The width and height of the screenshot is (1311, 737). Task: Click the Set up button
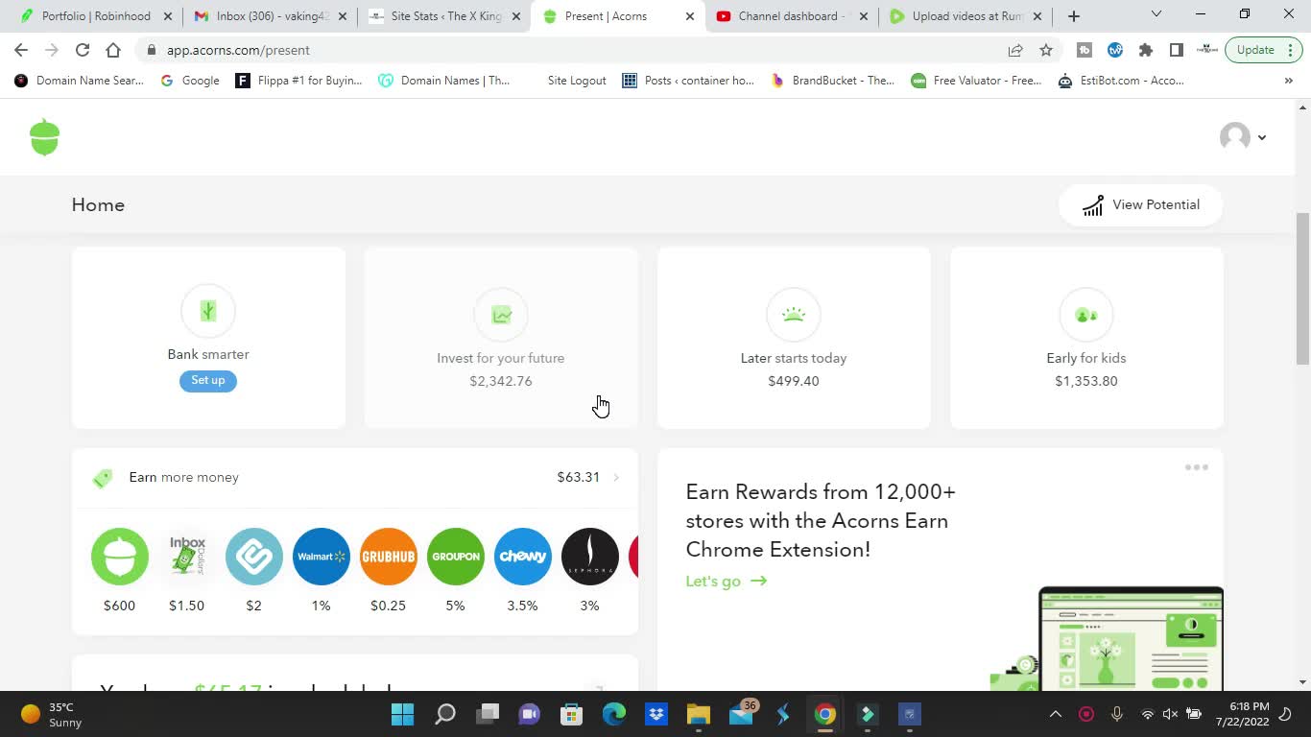point(208,381)
